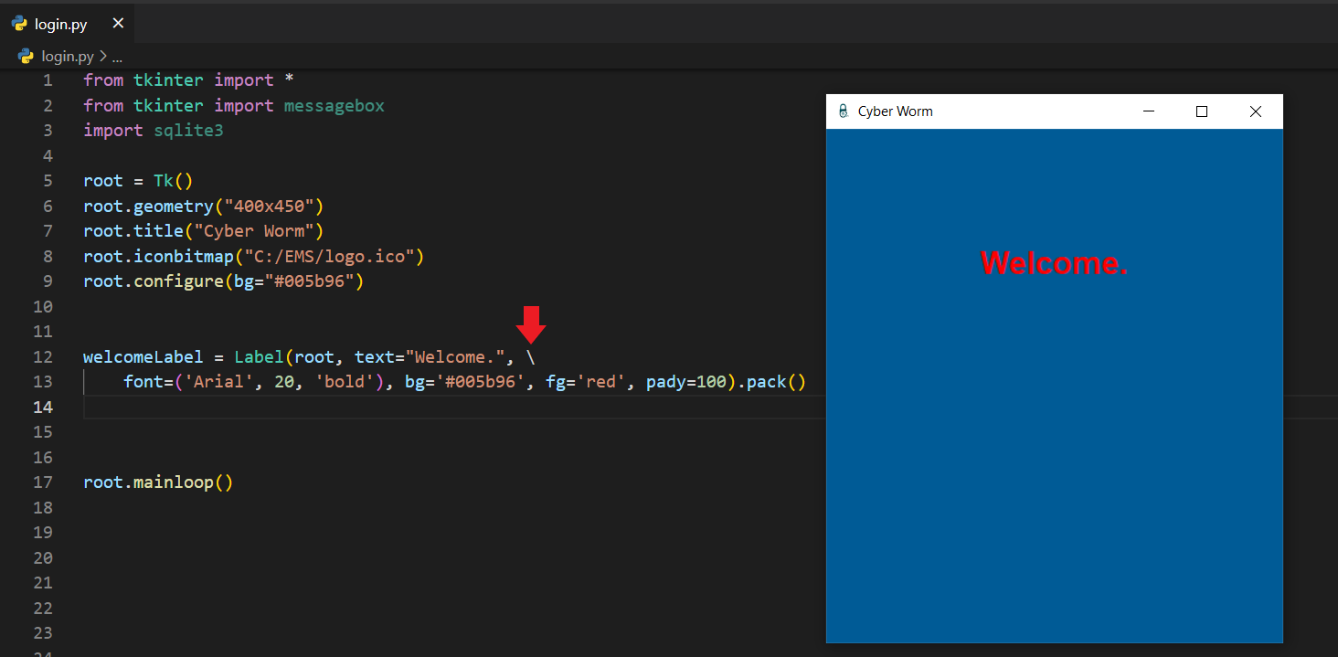Click the Cyber Worm title bar text
Screen dimensions: 1338x657
pyautogui.click(x=895, y=111)
